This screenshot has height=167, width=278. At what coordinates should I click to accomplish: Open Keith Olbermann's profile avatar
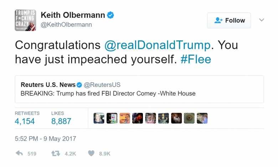(25, 20)
